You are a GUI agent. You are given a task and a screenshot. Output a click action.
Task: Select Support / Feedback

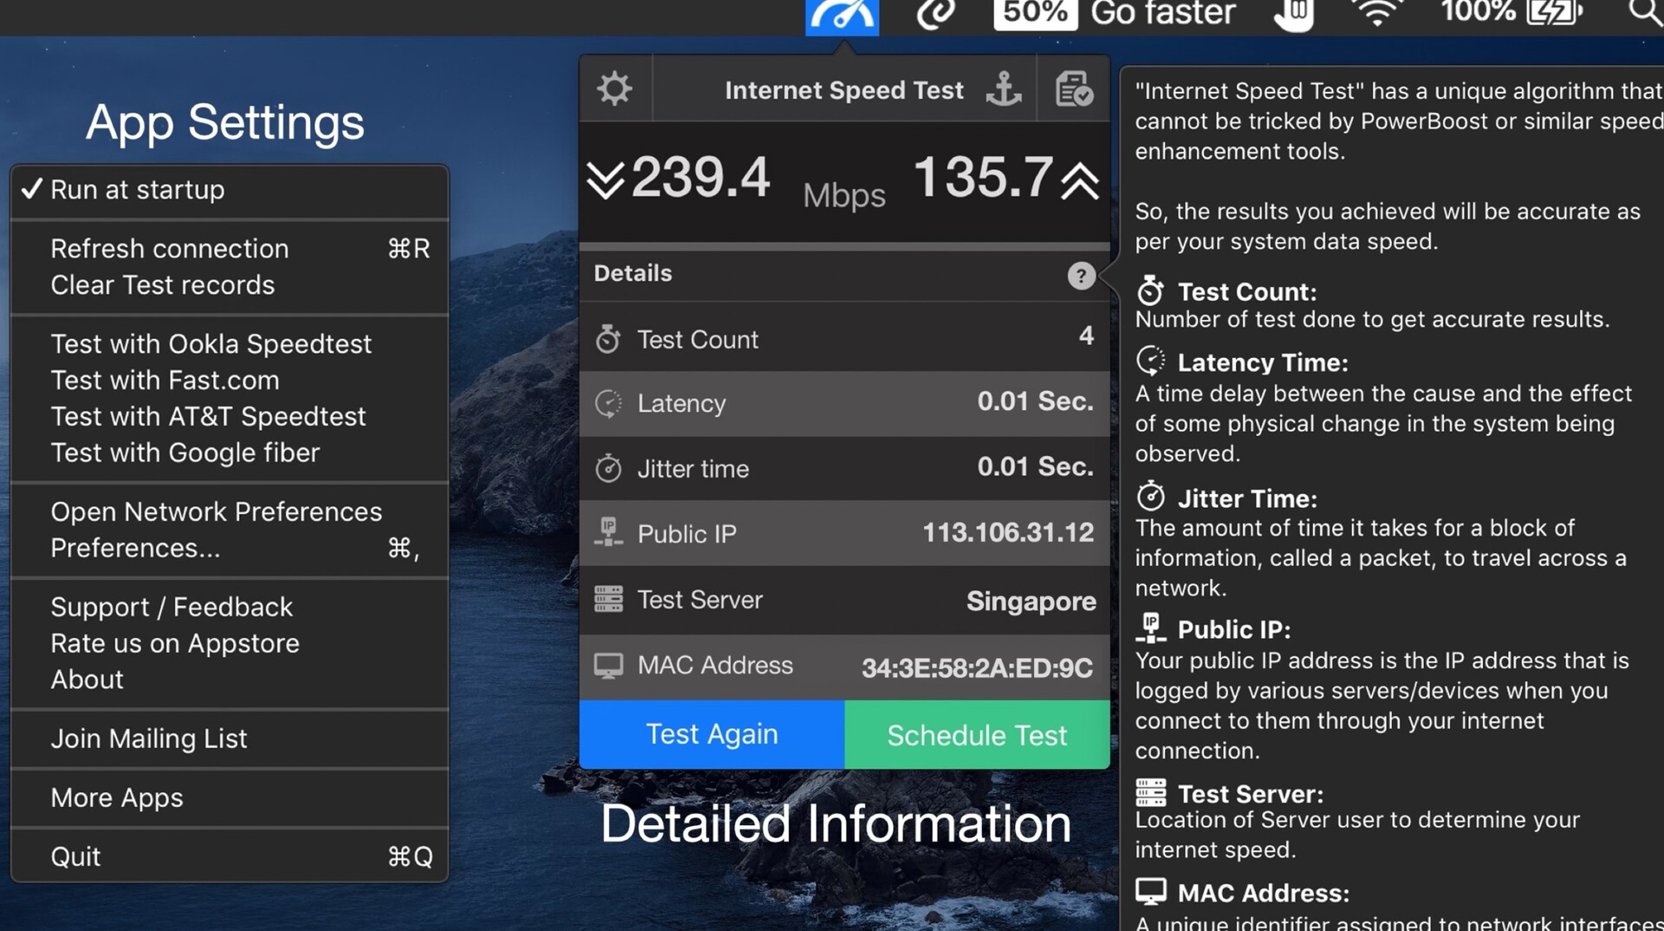point(230,608)
